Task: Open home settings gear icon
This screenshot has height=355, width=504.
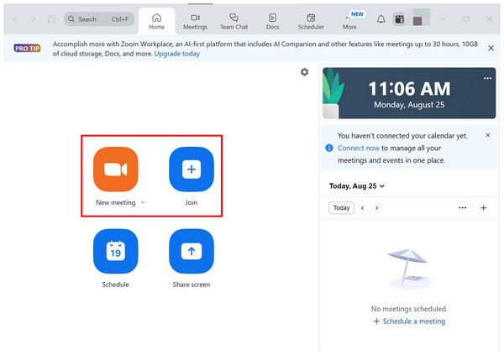Action: click(304, 72)
